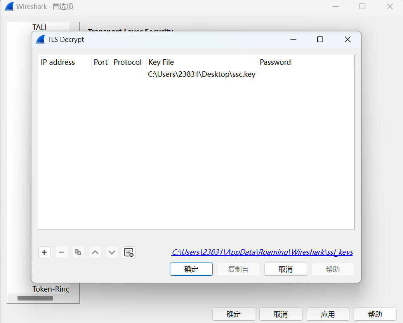Screen dimensions: 403x323
Task: Maximize the Wireshark Preferences window
Action: pos(362,7)
